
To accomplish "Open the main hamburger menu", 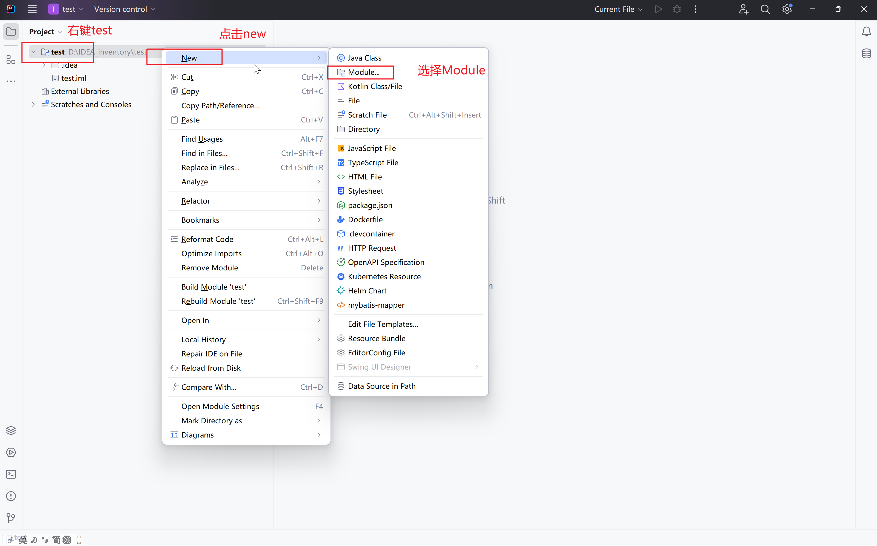I will [x=32, y=9].
